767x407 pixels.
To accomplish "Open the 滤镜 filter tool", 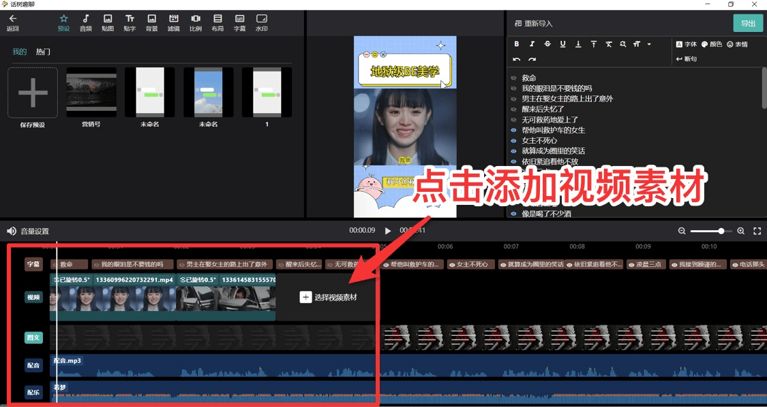I will pos(173,22).
